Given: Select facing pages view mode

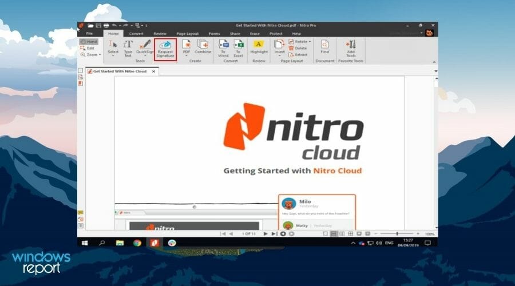Looking at the screenshot, I should tap(342, 234).
